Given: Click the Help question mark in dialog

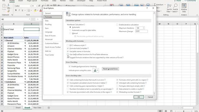Looking at the screenshot, I should coord(147,8).
